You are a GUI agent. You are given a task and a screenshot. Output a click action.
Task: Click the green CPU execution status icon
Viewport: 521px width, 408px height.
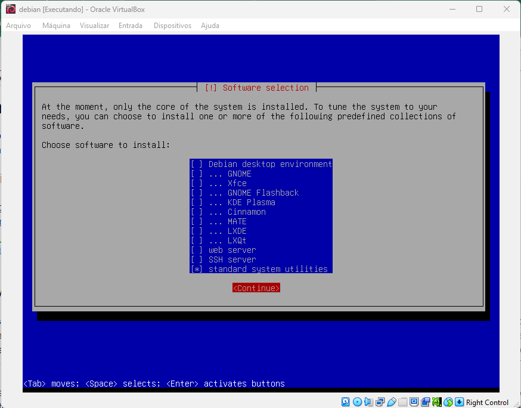[x=436, y=402]
